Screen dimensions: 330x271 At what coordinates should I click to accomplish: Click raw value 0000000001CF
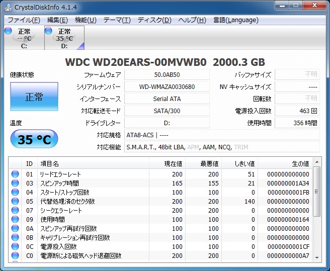pos(288,246)
